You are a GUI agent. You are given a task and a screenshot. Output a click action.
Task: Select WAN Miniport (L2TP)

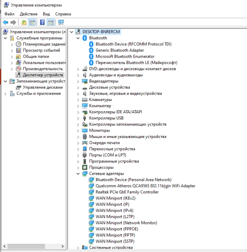(x=115, y=217)
